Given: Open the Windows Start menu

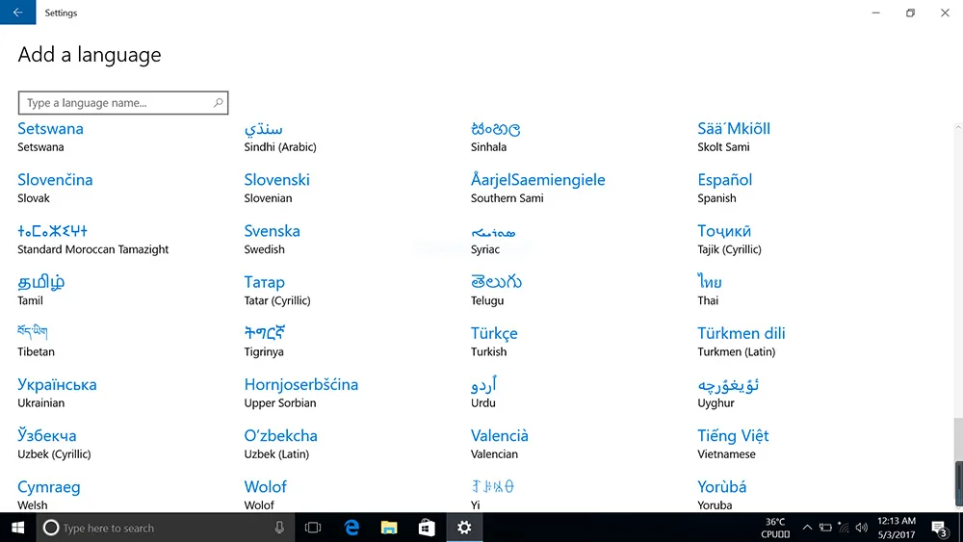Looking at the screenshot, I should tap(17, 528).
